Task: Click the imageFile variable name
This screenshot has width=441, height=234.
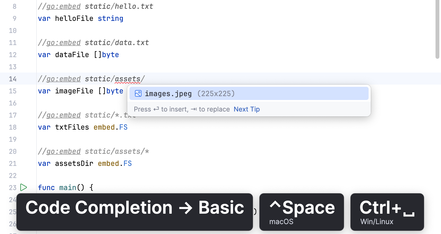Action: click(x=74, y=91)
